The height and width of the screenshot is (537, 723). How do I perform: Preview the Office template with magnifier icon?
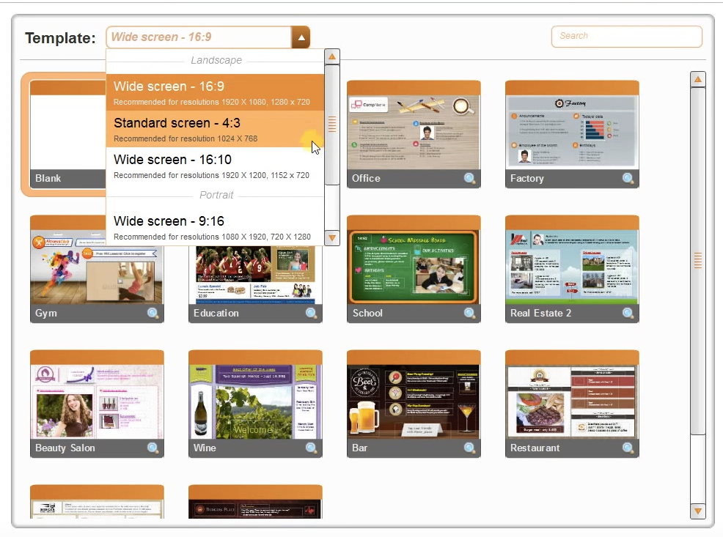click(469, 179)
